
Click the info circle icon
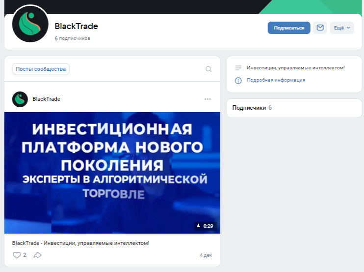point(238,80)
